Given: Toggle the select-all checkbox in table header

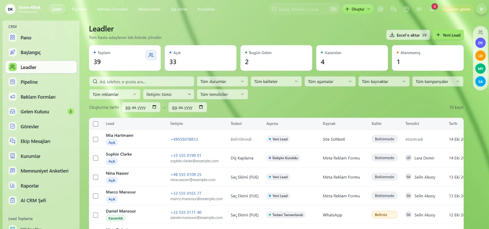Looking at the screenshot, I should point(96,124).
